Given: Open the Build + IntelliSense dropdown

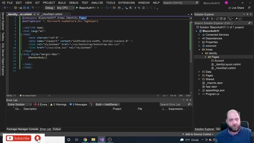Looking at the screenshot, I should click(x=108, y=104).
